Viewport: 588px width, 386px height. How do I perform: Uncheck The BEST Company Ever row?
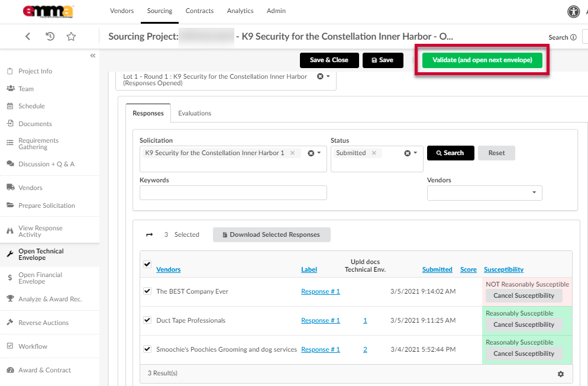pos(147,291)
